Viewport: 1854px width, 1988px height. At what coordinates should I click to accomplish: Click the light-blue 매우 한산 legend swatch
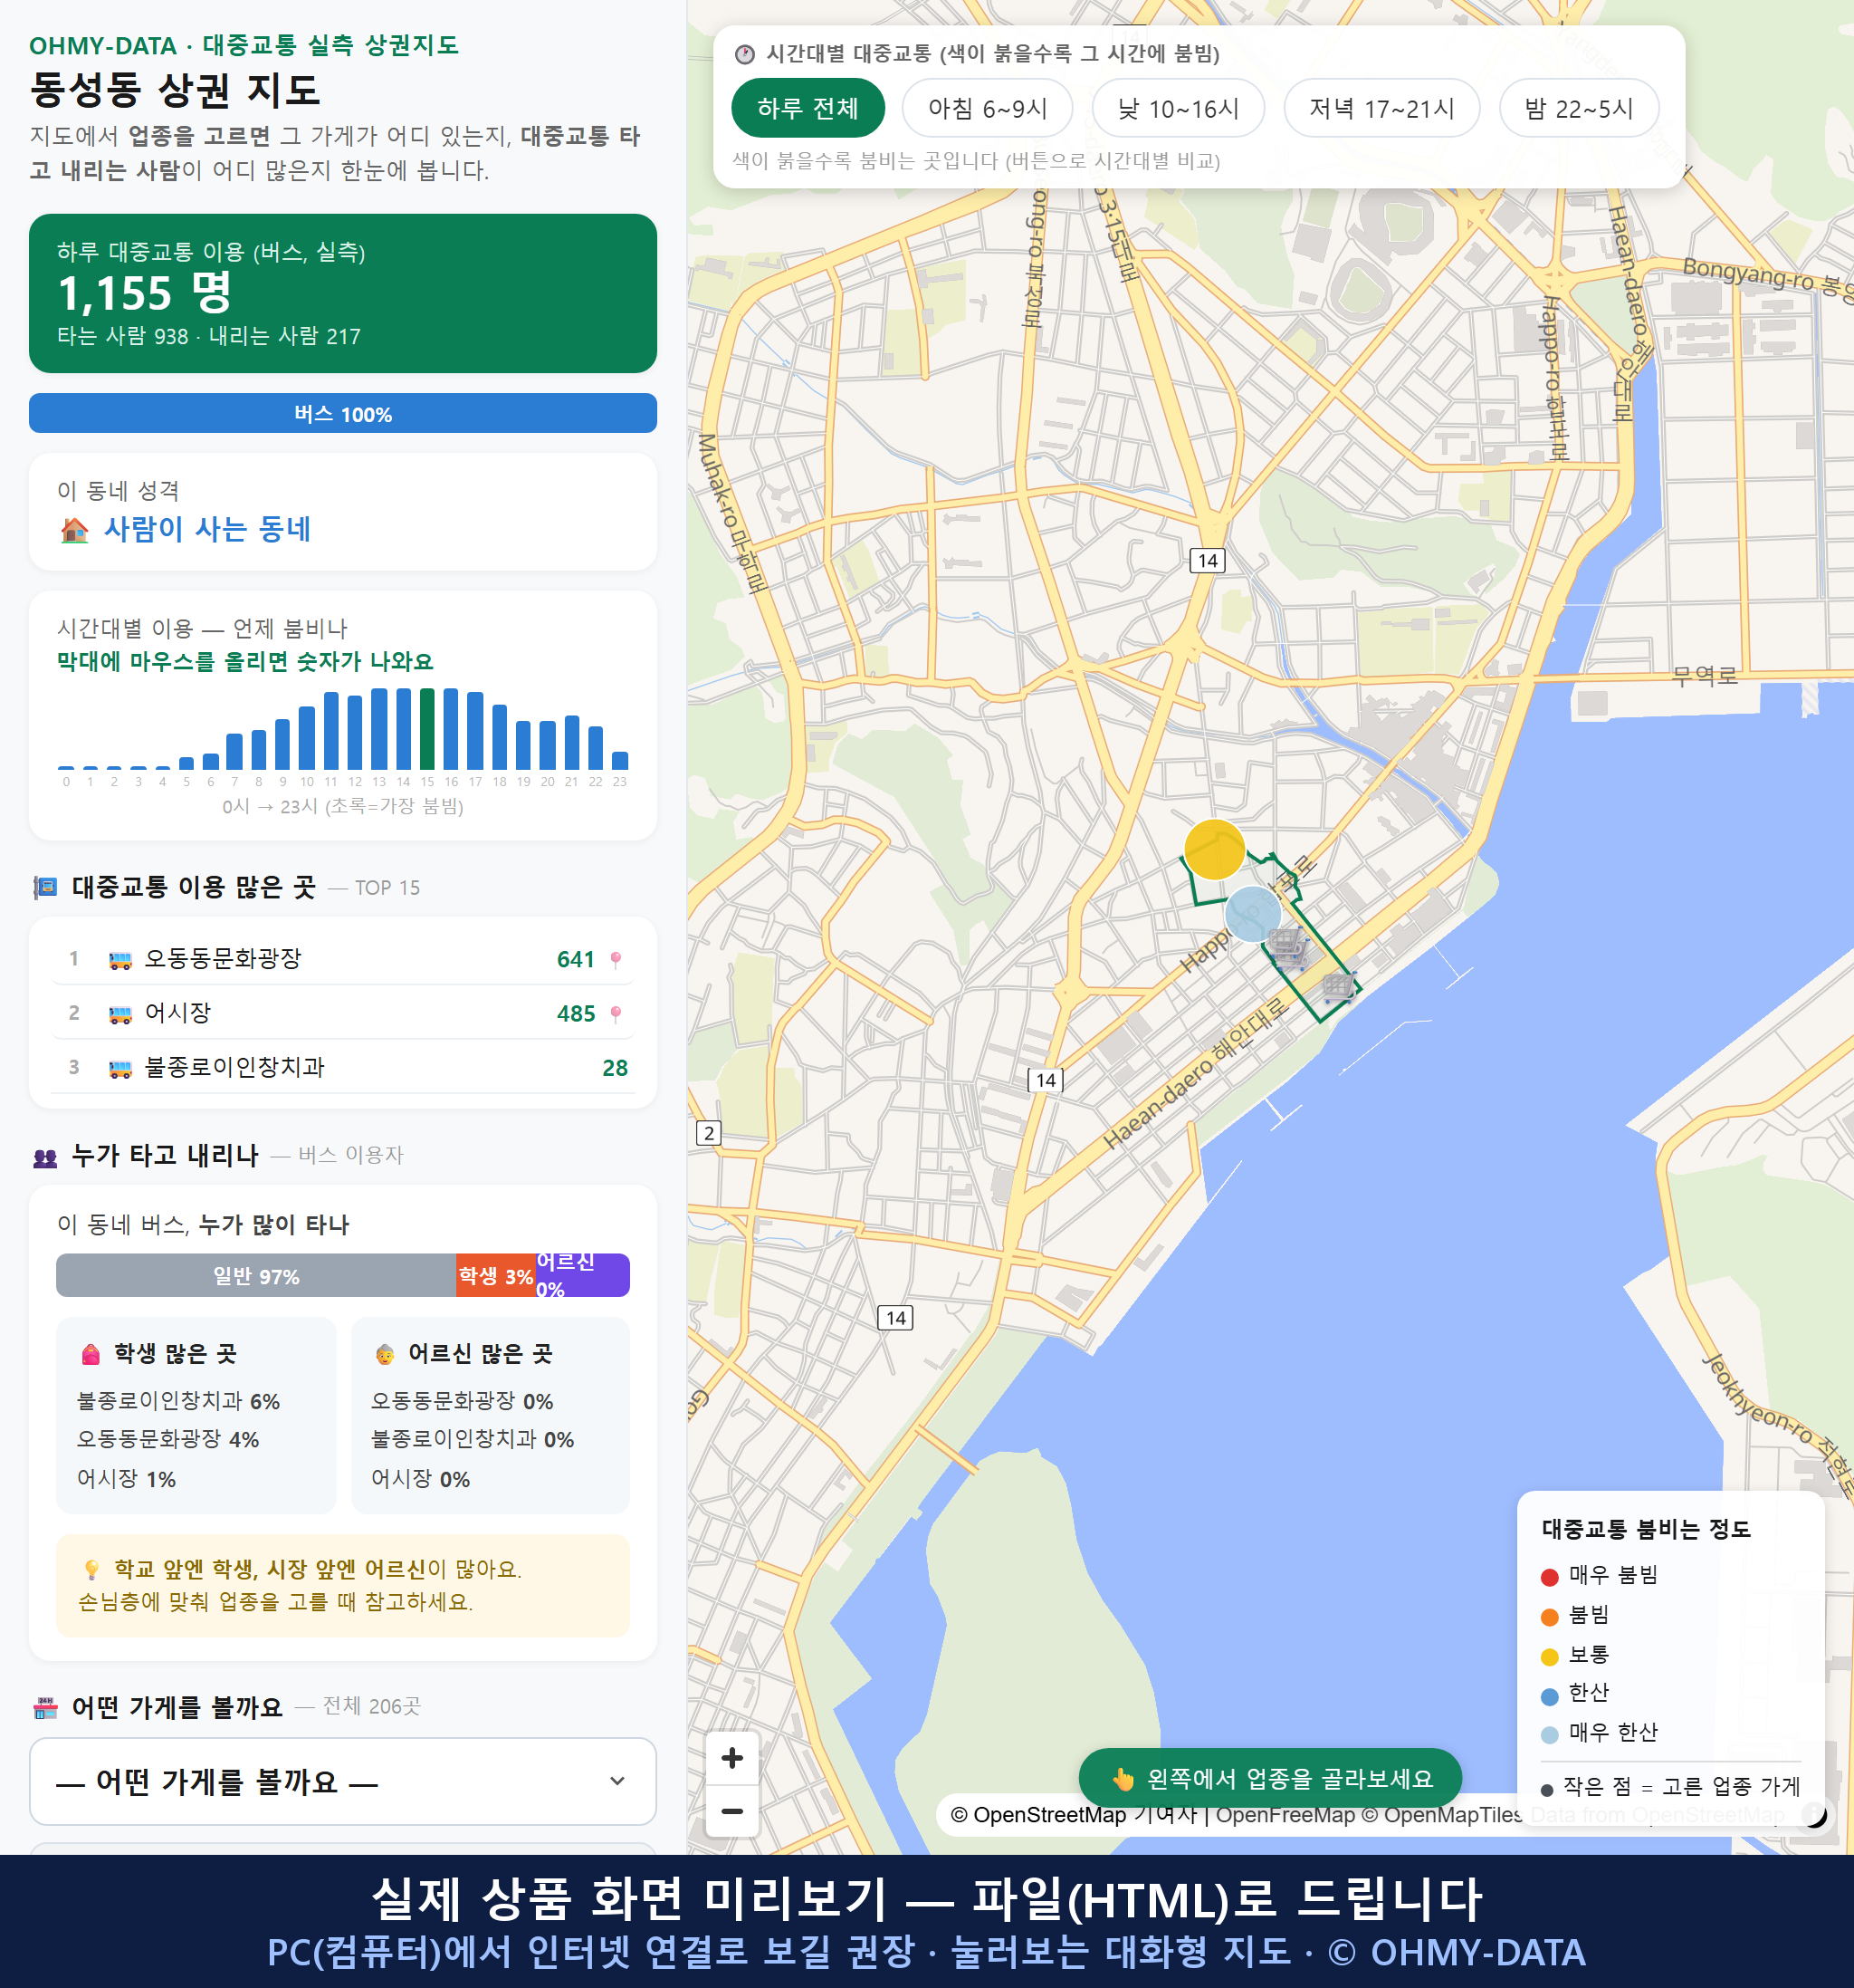coord(1549,1735)
